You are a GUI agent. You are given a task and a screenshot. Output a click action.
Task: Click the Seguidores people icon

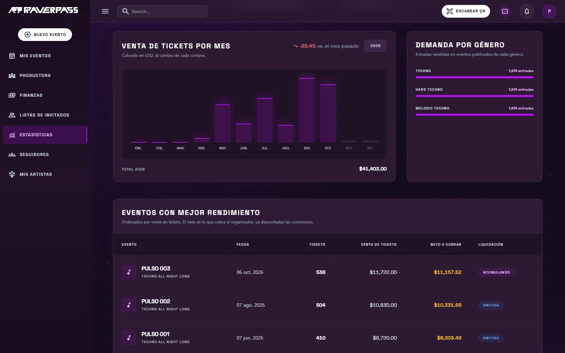pyautogui.click(x=12, y=155)
